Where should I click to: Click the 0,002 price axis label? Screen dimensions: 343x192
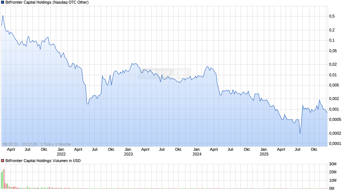point(334,99)
